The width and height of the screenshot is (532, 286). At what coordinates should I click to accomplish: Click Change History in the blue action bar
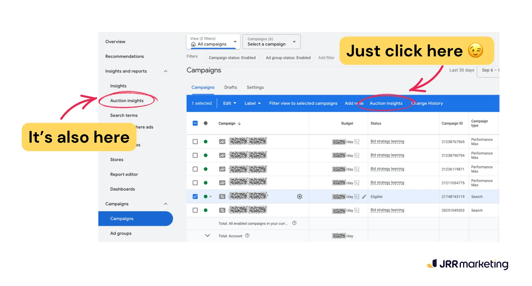click(427, 103)
